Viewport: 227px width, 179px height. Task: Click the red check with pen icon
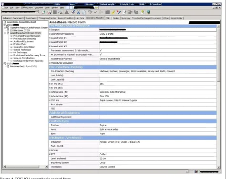pos(119,12)
